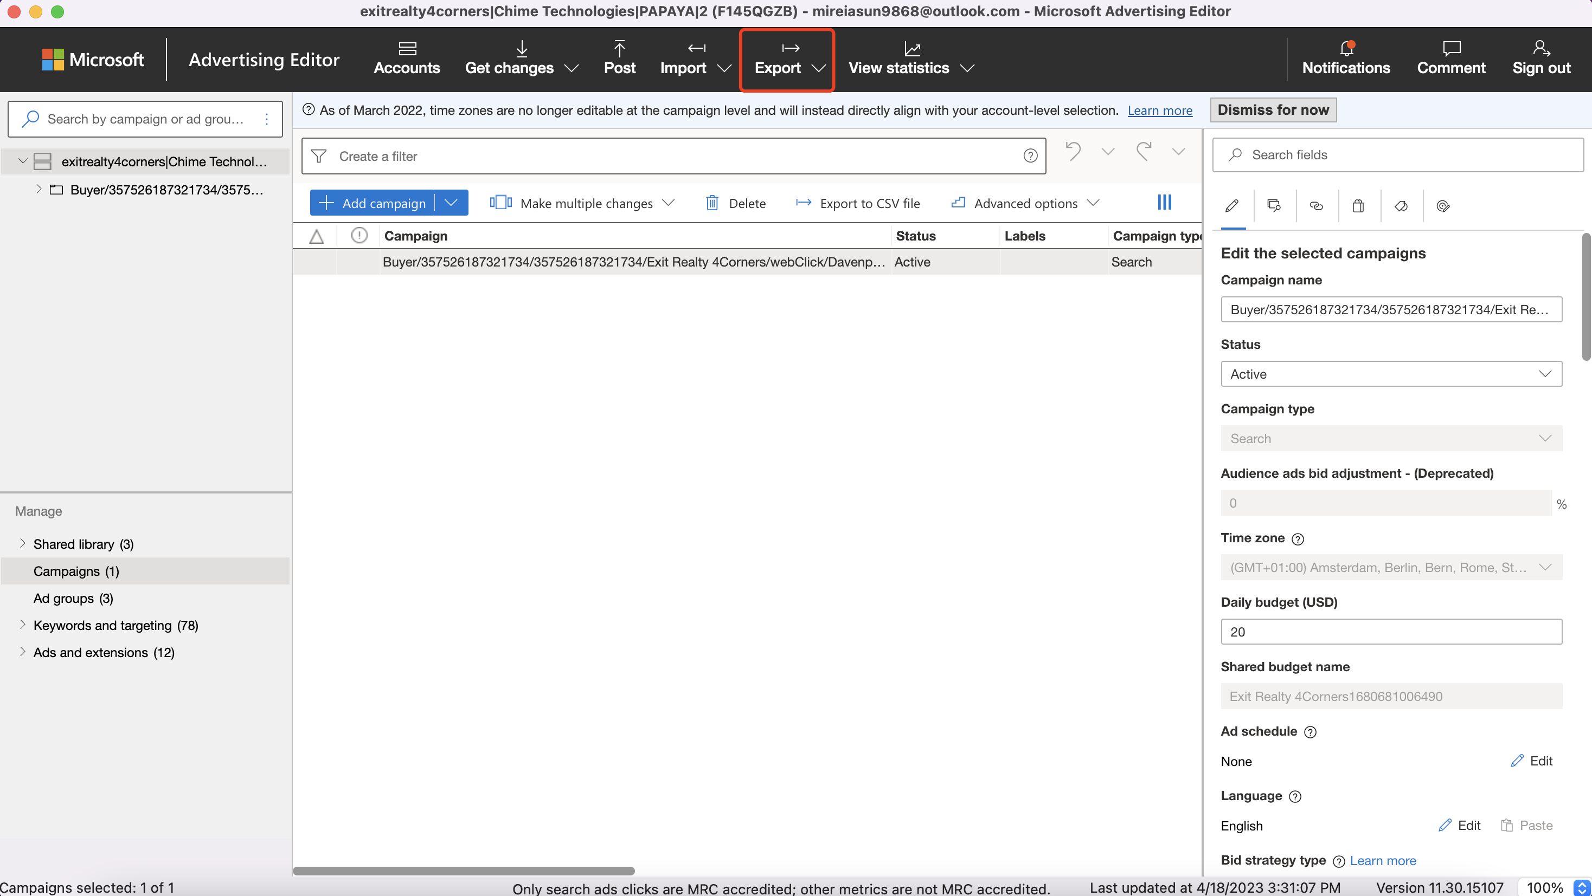This screenshot has width=1592, height=896.
Task: Expand Shared library in Manage panel
Action: [22, 543]
